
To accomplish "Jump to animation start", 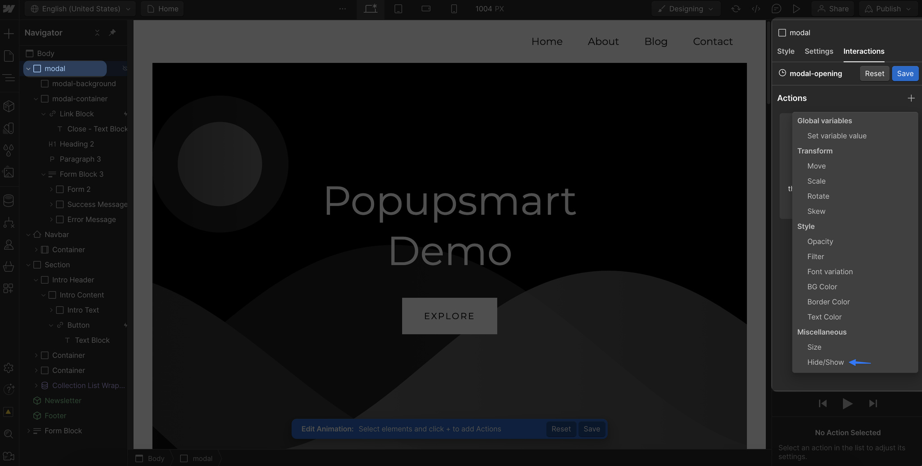I will click(x=823, y=404).
